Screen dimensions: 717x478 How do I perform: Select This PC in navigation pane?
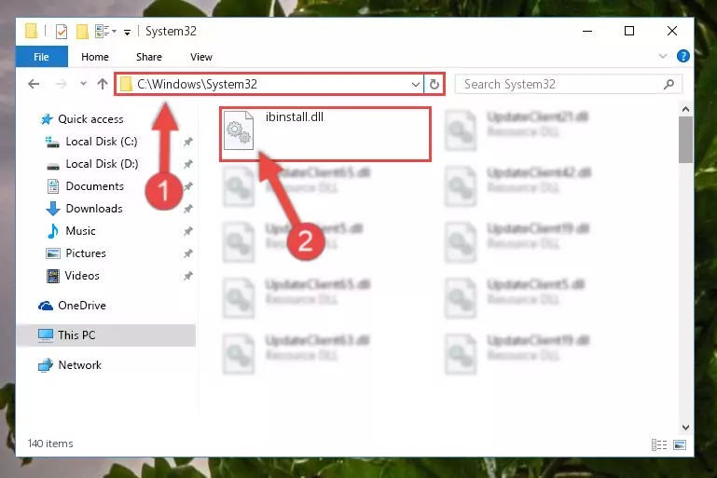point(76,335)
